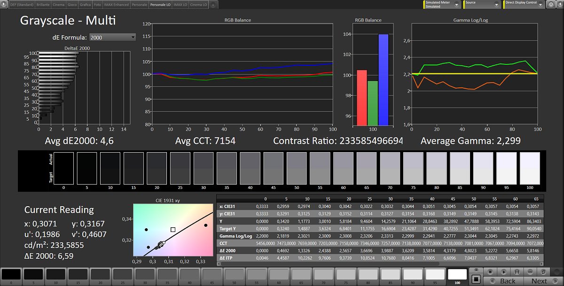This screenshot has width=564, height=286.
Task: Click the workflow play arrow icon at far left of tabs
Action: (x=3, y=5)
